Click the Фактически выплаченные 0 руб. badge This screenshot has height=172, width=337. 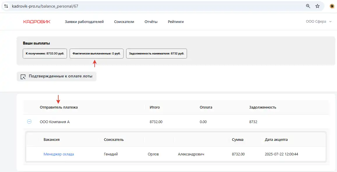(x=96, y=54)
